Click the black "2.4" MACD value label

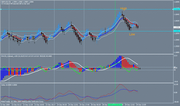[x=139, y=69]
